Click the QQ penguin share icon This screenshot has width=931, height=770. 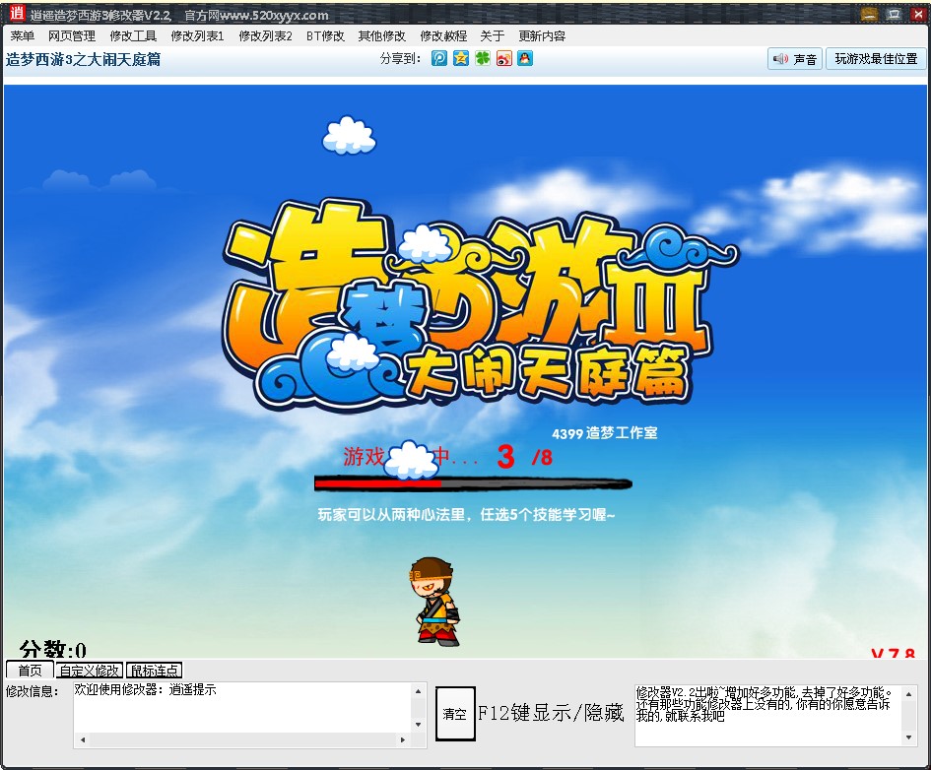pyautogui.click(x=525, y=59)
